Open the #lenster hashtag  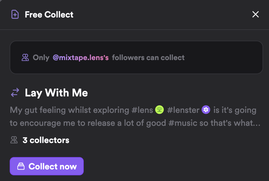183,110
